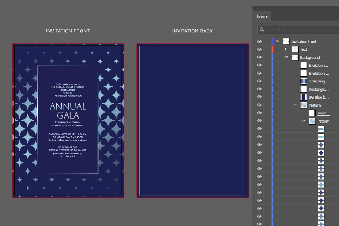This screenshot has width=339, height=226.
Task: Toggle eye icon for Rectangle... row
Action: point(259,89)
